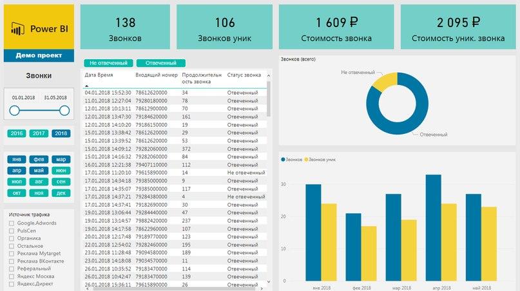Enable the Органика checkbox

point(12,239)
